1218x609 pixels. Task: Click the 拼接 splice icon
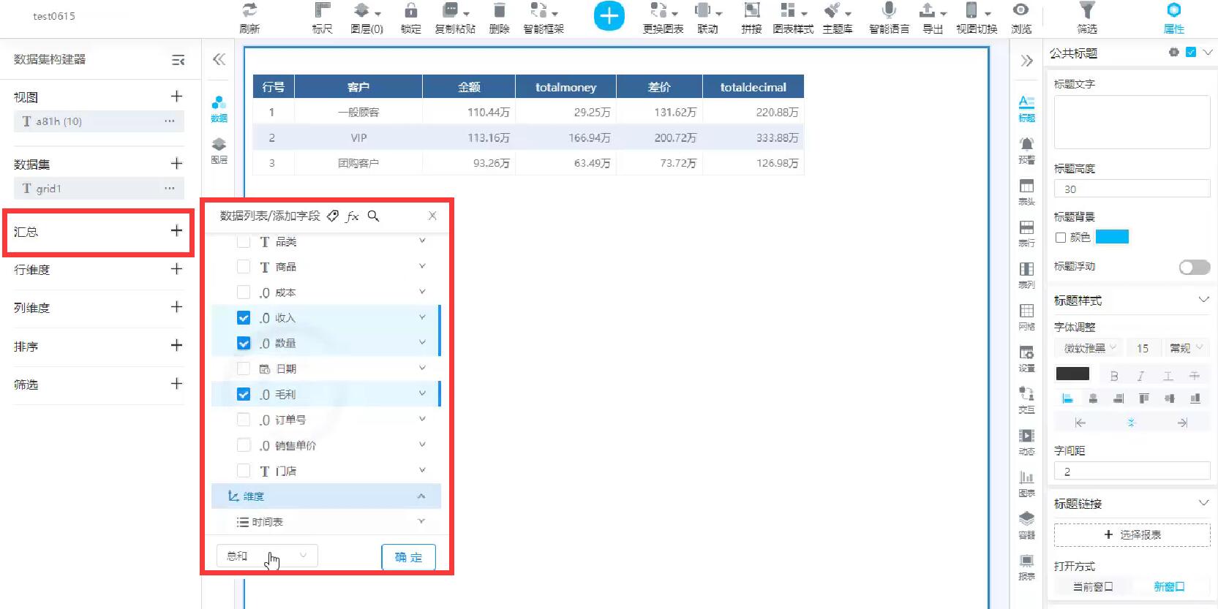click(751, 10)
